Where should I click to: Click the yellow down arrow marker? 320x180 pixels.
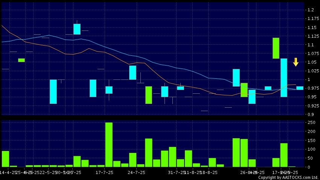point(296,62)
